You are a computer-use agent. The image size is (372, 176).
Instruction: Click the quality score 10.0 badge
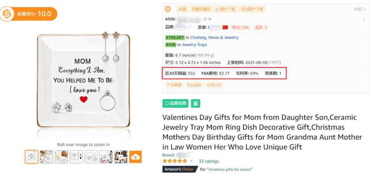[29, 14]
